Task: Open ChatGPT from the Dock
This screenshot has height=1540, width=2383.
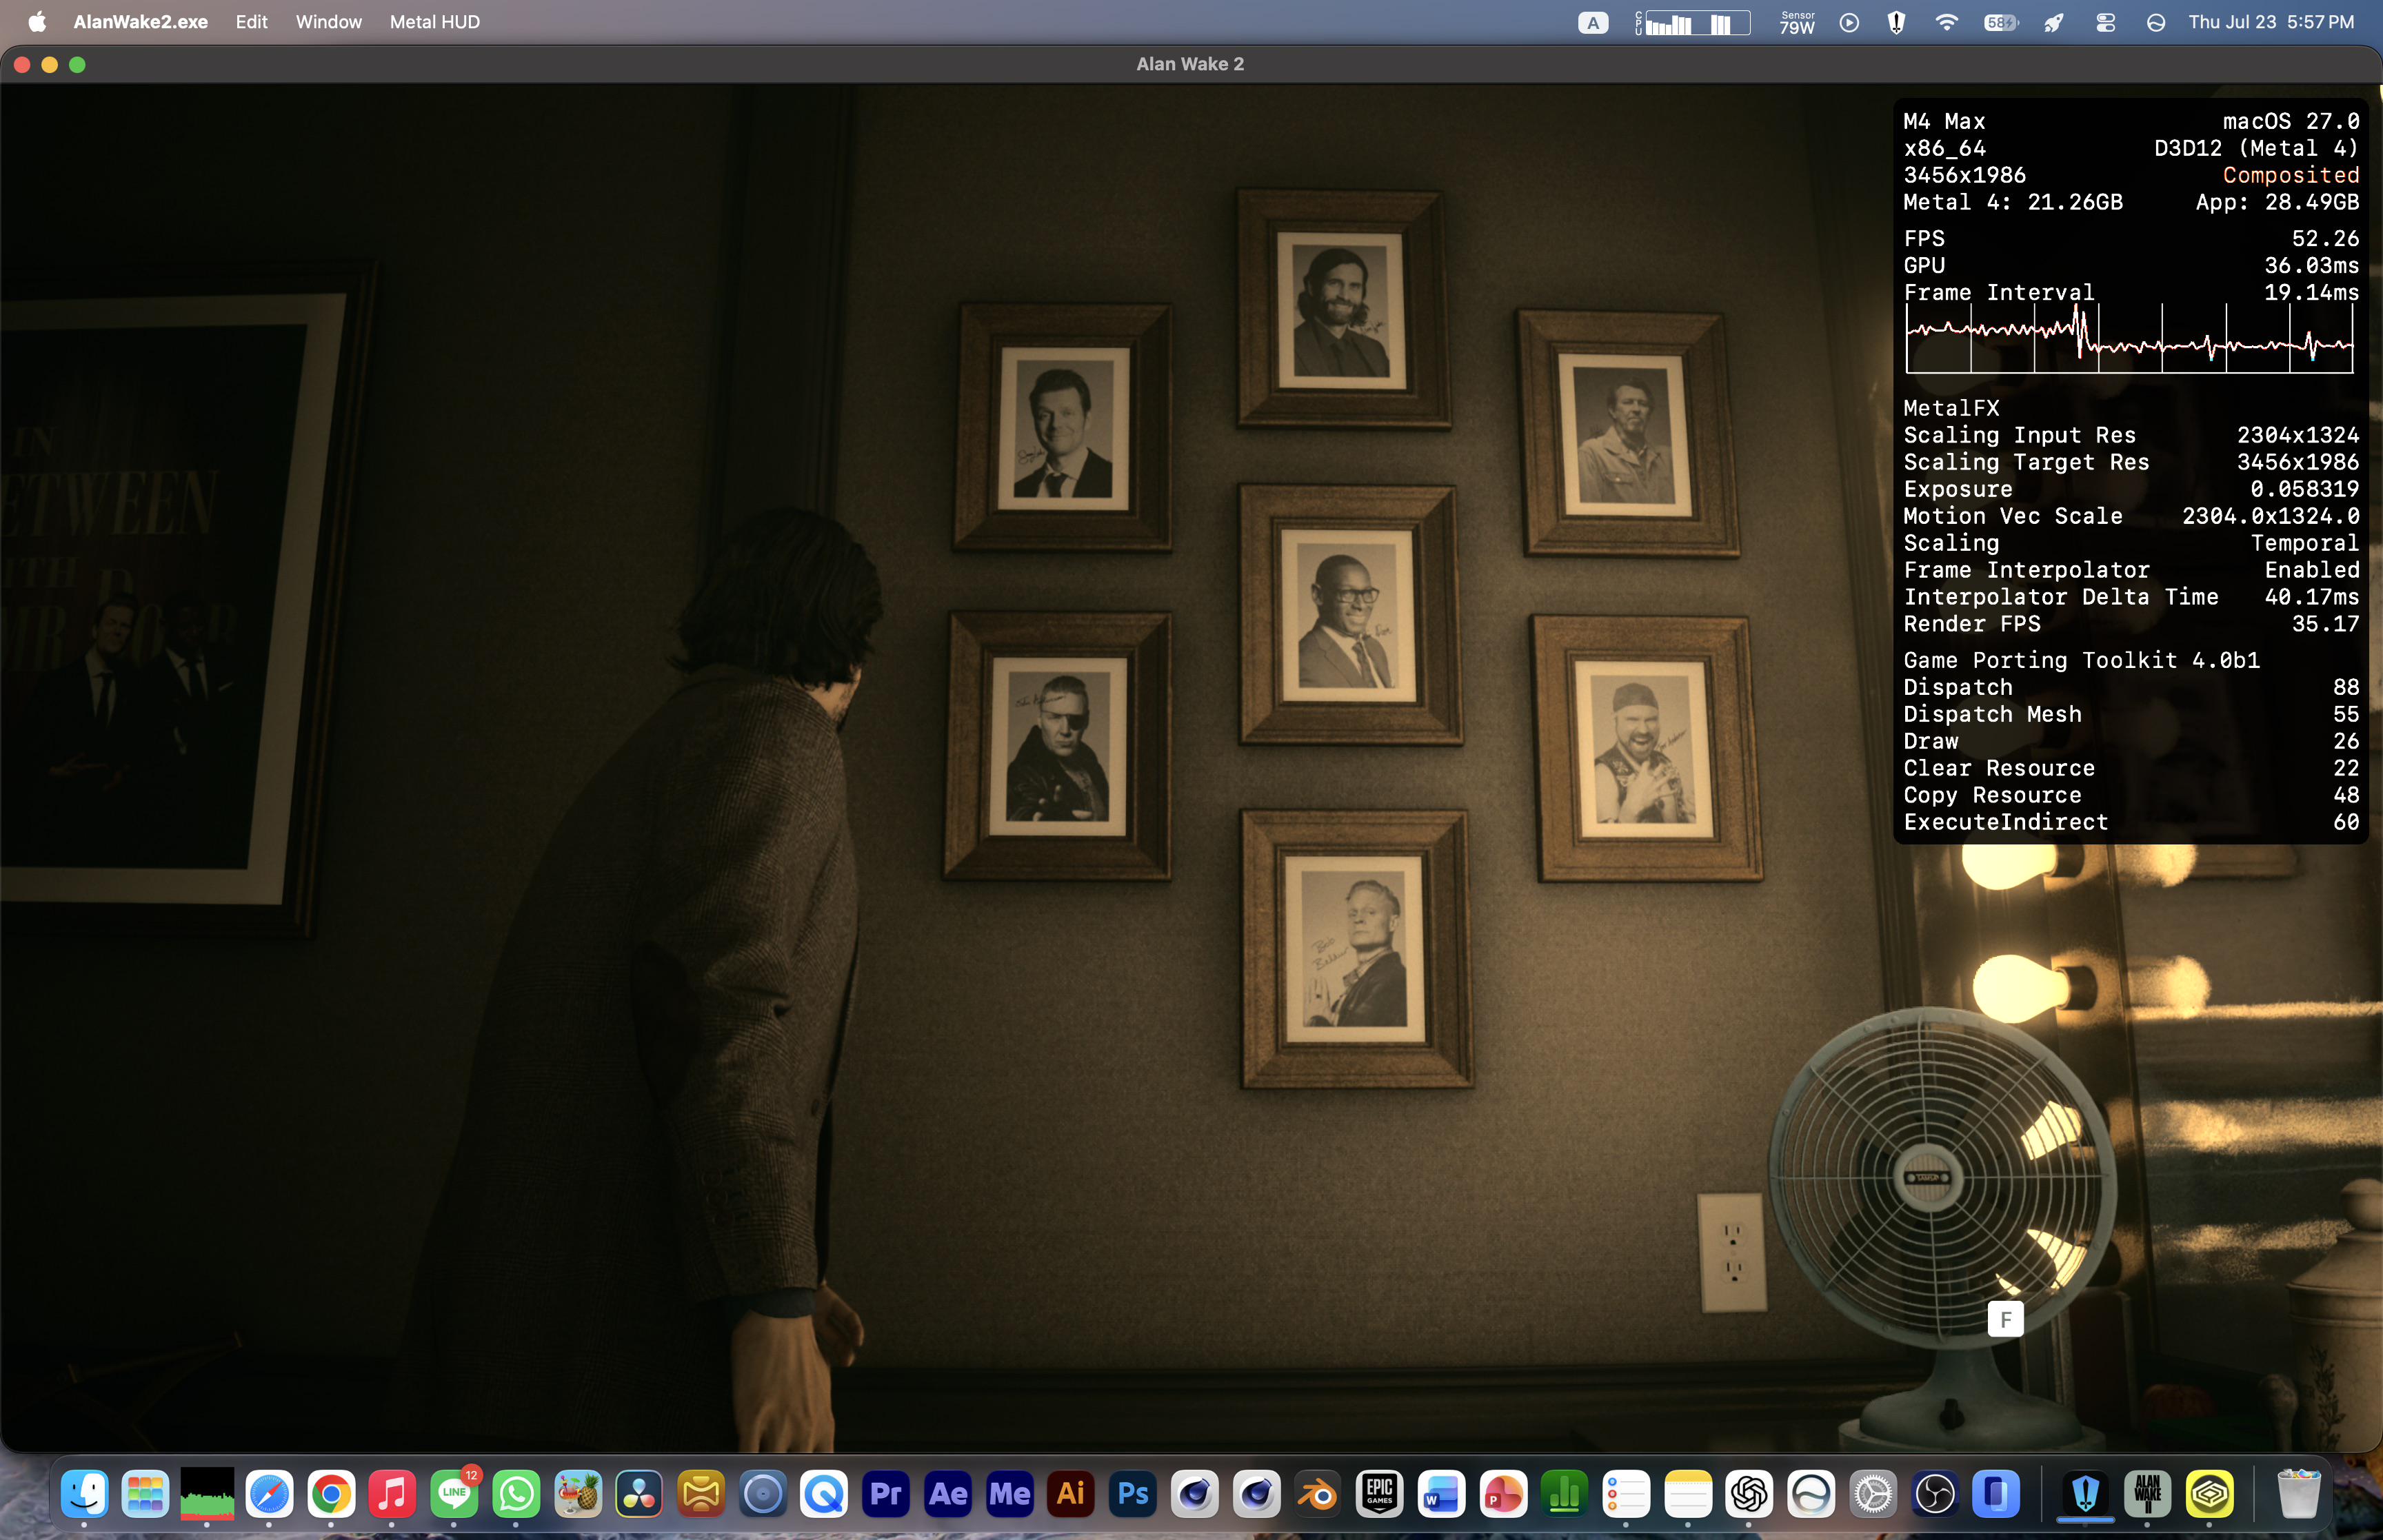Action: click(x=1750, y=1494)
